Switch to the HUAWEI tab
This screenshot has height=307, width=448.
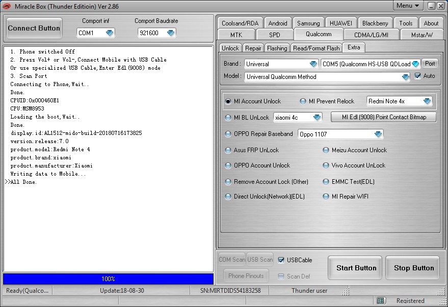(341, 23)
